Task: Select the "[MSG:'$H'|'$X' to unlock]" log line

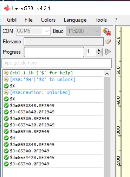Action: (x=53, y=80)
